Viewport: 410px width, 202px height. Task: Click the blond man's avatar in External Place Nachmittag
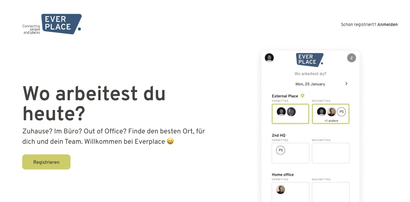[331, 112]
